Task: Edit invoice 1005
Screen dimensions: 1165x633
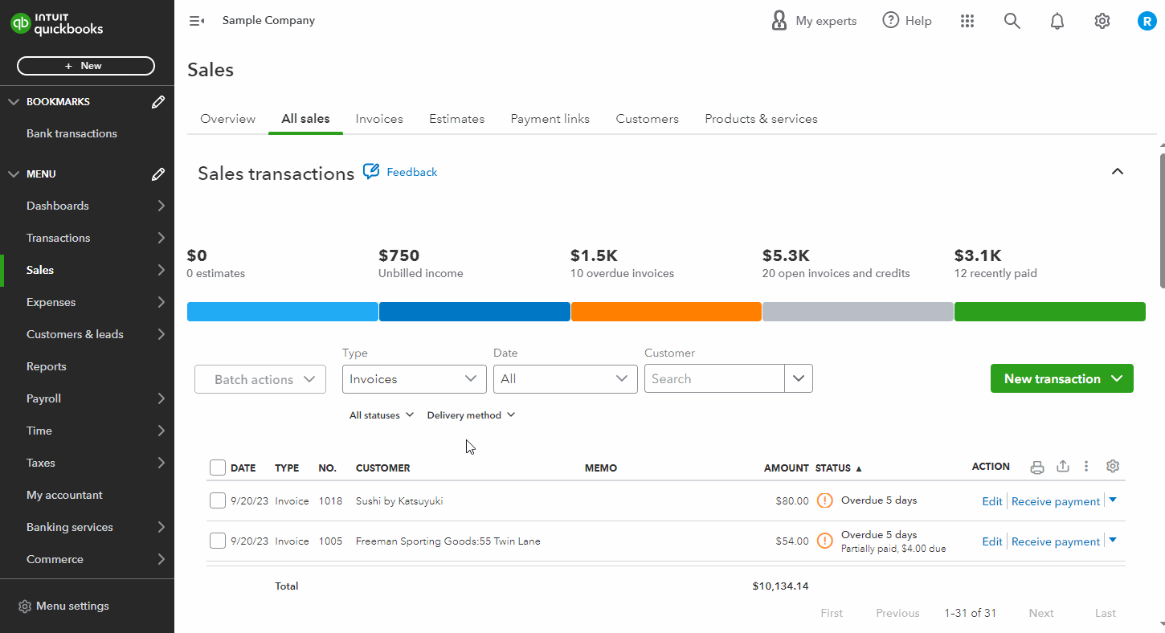Action: point(992,541)
